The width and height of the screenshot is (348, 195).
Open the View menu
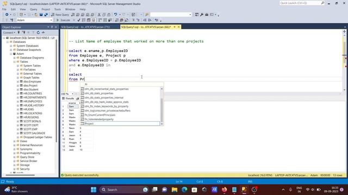(23, 9)
